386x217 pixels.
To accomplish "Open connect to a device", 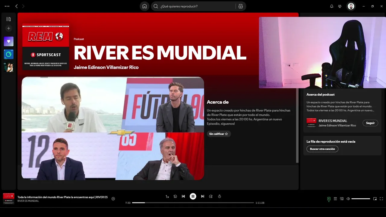I will pyautogui.click(x=342, y=199).
